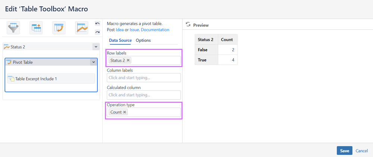The image size is (373, 157).
Task: Click the redo arrow icon
Action: coord(97,32)
